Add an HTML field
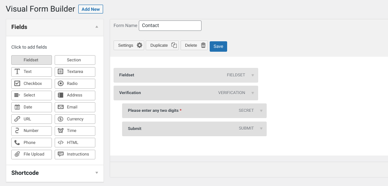The width and height of the screenshot is (388, 186). [x=75, y=143]
